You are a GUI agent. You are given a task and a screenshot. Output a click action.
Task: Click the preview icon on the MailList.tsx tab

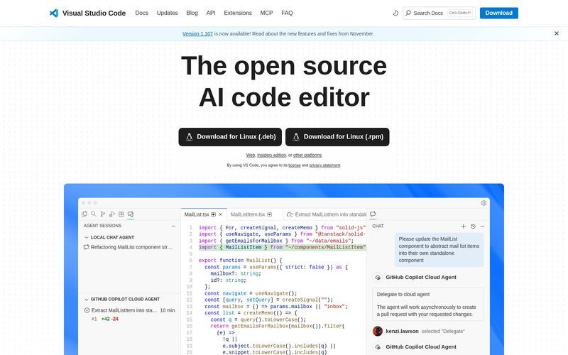pyautogui.click(x=214, y=214)
